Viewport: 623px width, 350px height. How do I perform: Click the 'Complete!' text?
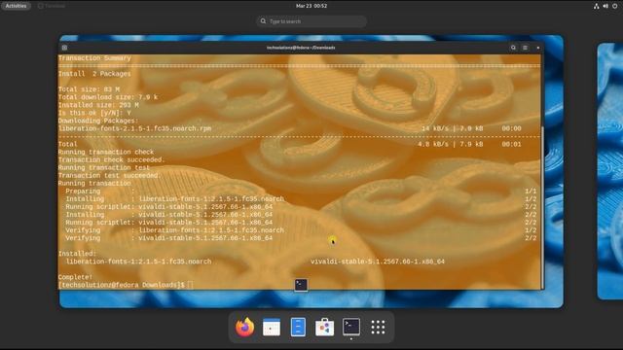coord(75,277)
